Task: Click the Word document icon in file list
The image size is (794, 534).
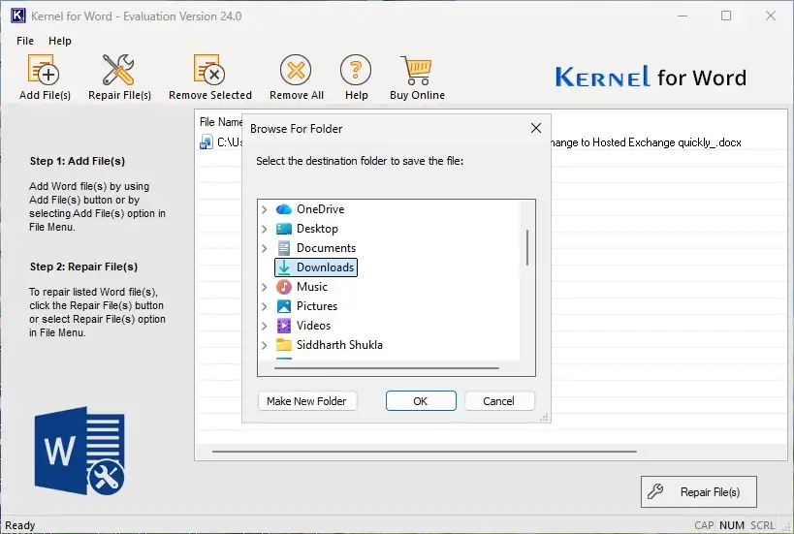Action: (x=206, y=142)
